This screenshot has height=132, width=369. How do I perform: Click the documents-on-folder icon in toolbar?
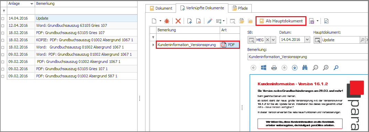[x=241, y=21]
